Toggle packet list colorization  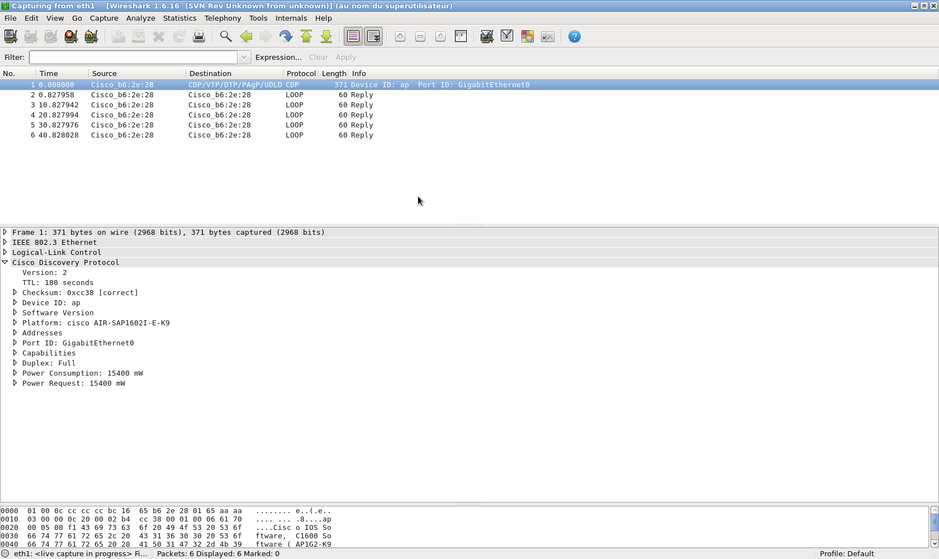[353, 36]
